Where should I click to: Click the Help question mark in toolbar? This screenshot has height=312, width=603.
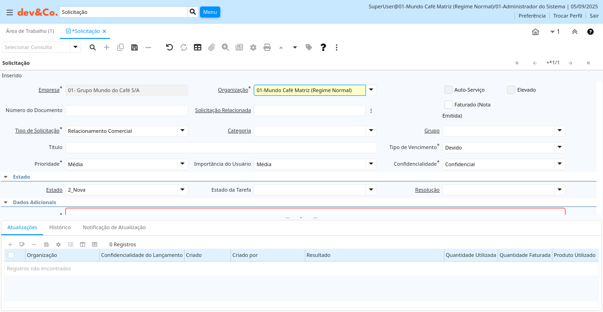323,47
